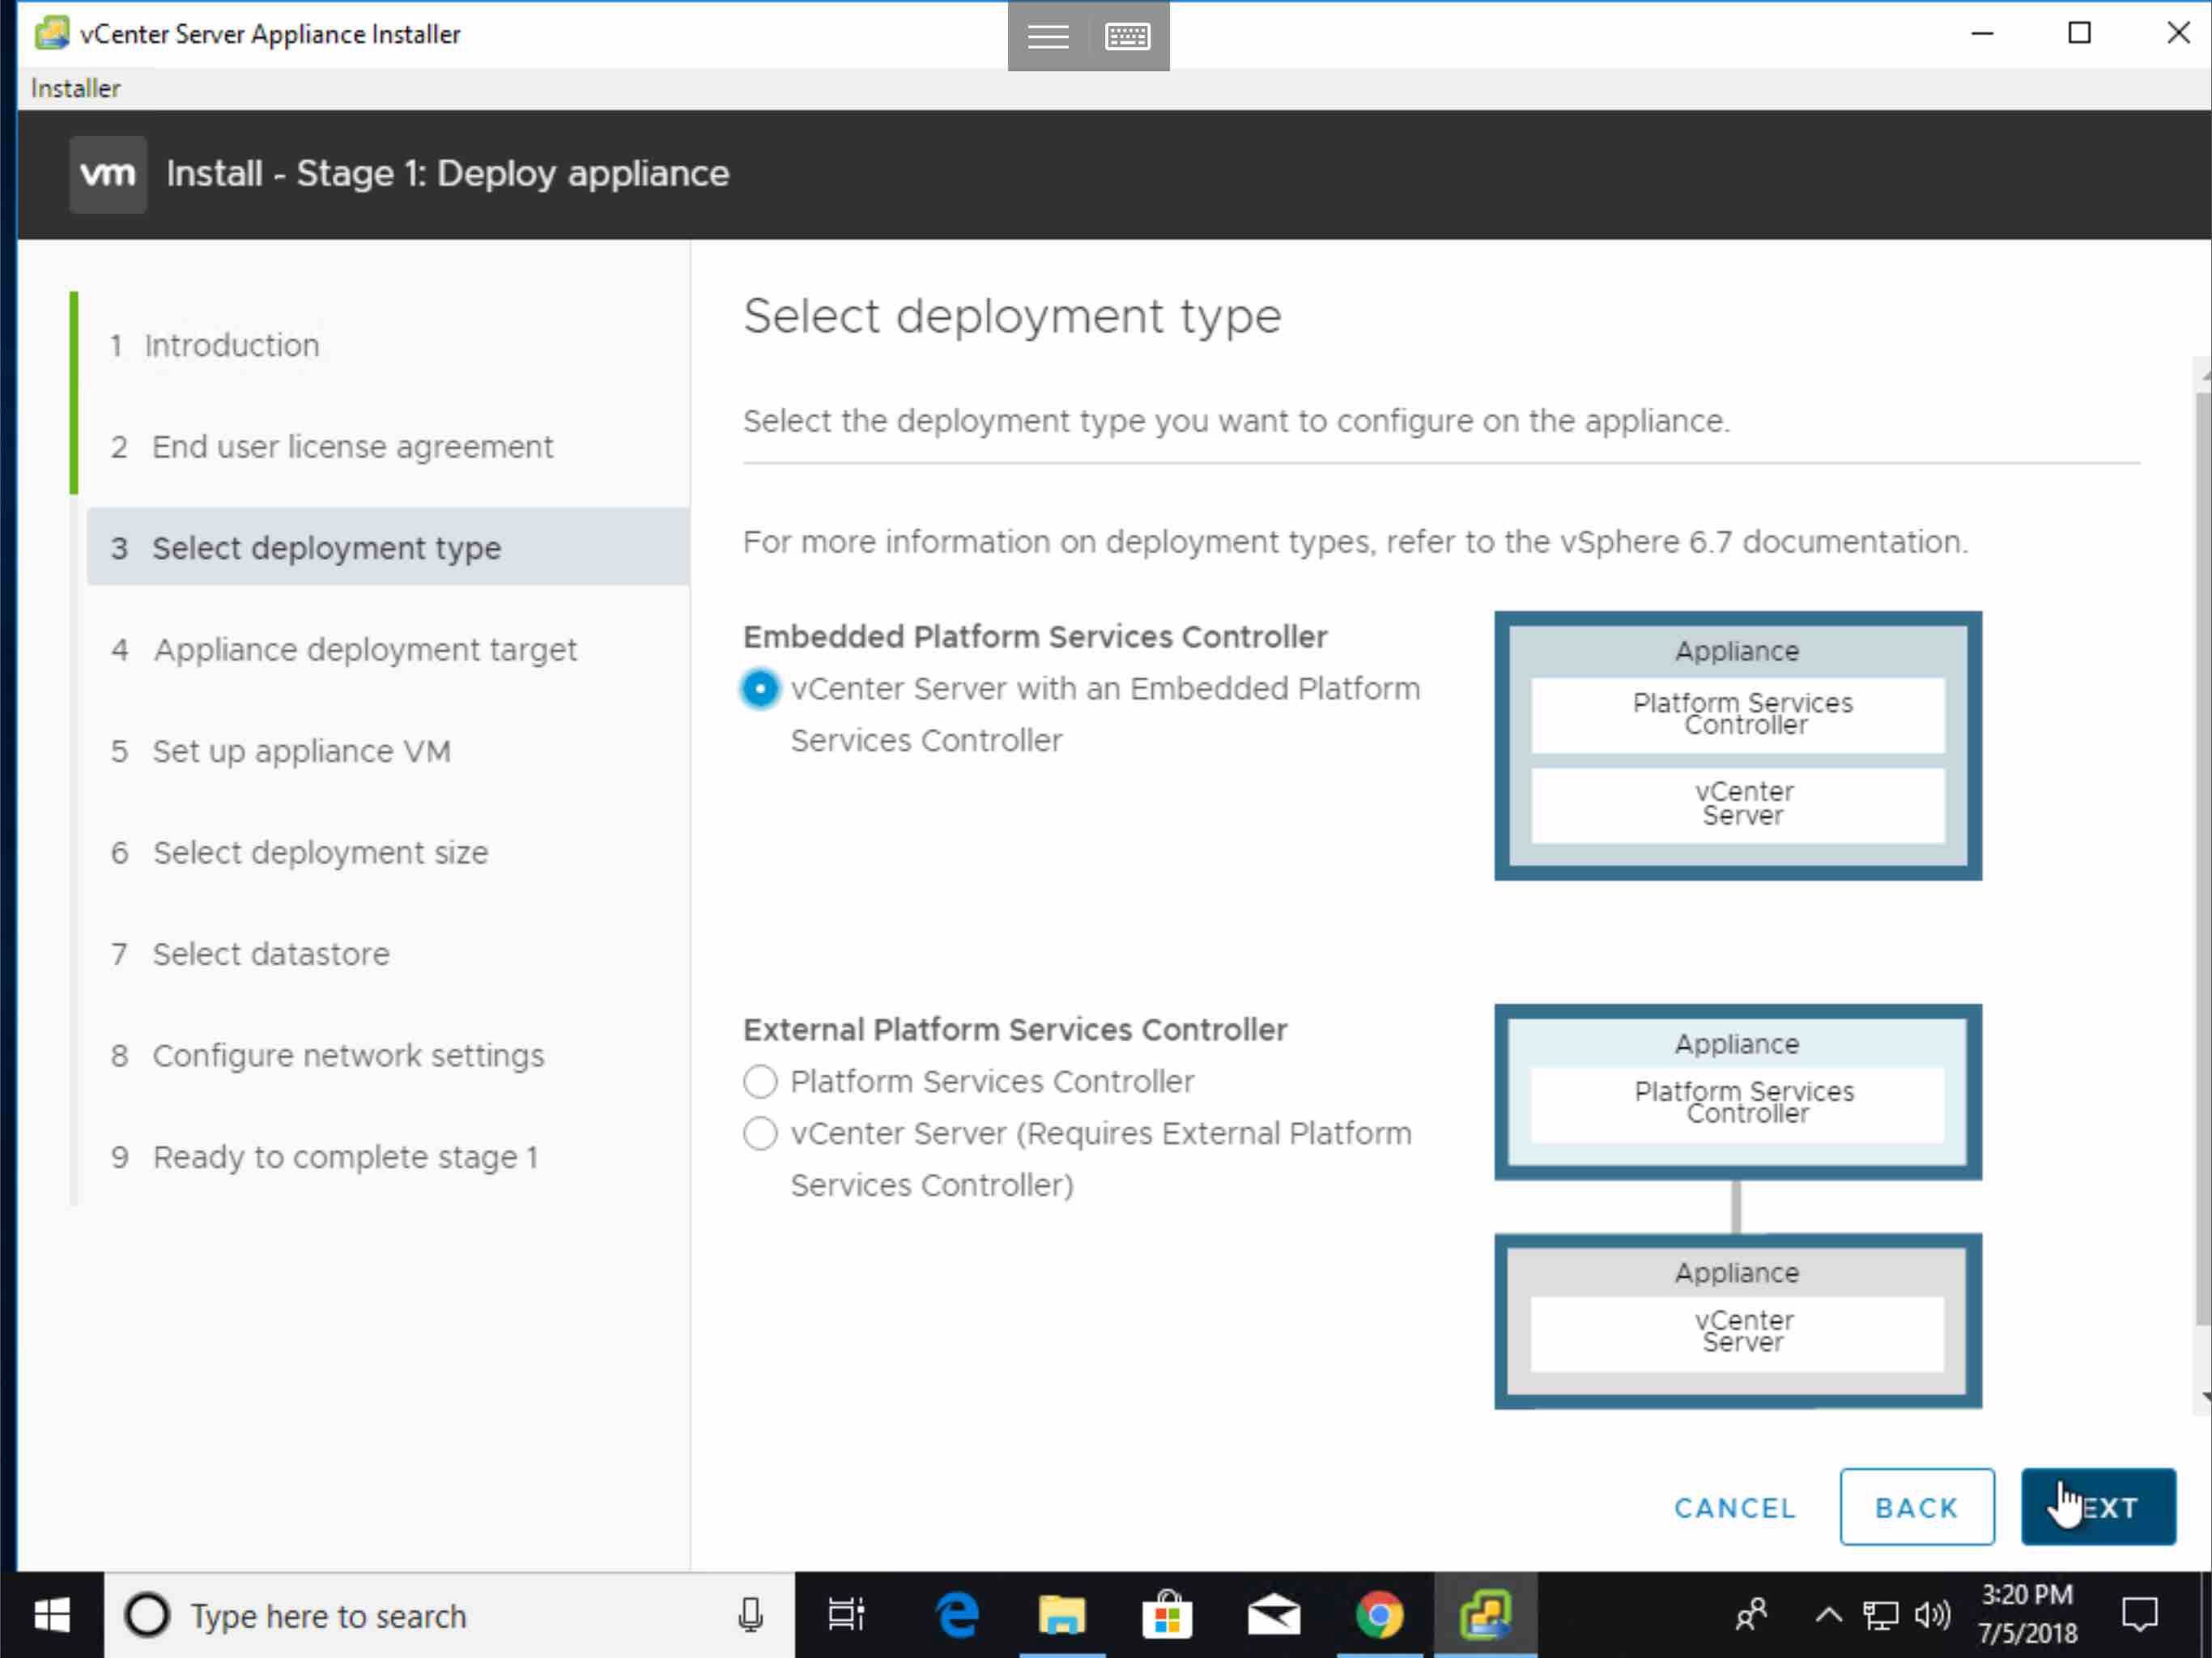The width and height of the screenshot is (2212, 1658).
Task: Show hidden system tray icons
Action: pos(1828,1615)
